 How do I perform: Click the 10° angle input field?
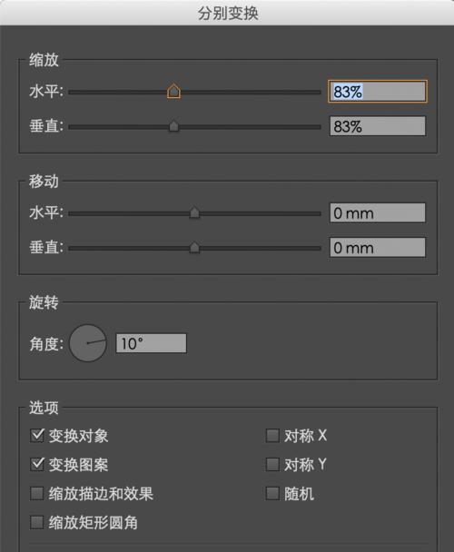tap(151, 343)
